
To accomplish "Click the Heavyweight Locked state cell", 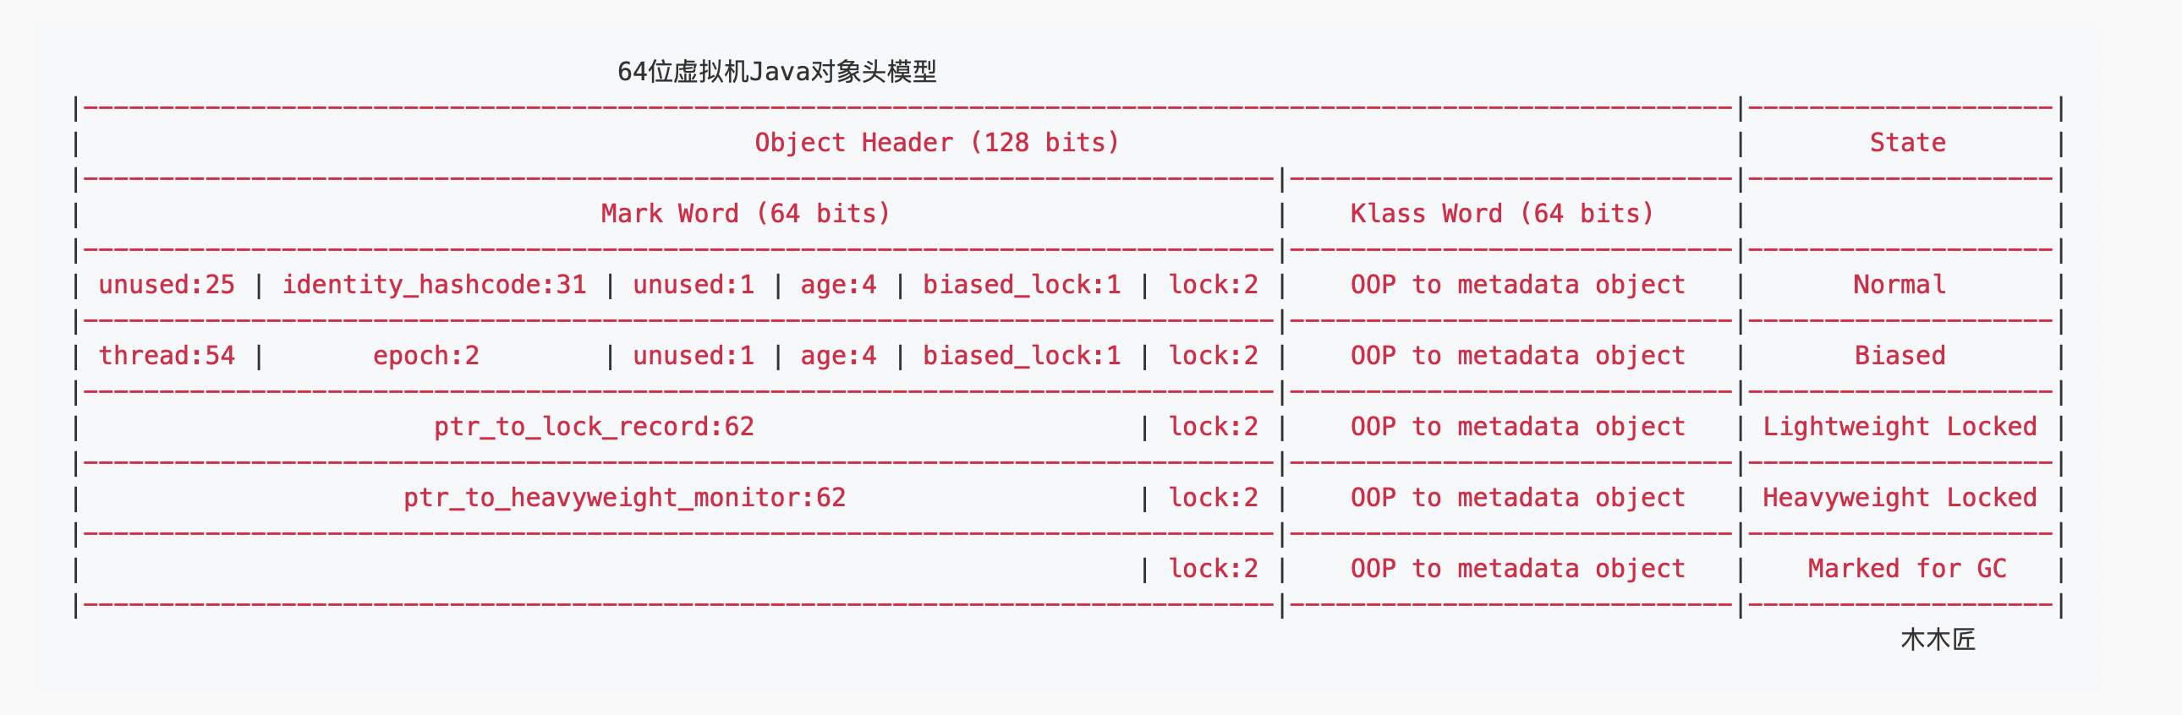I will click(1899, 498).
